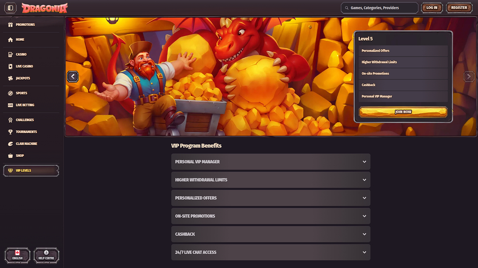Open Live Betting menu item

click(31, 105)
